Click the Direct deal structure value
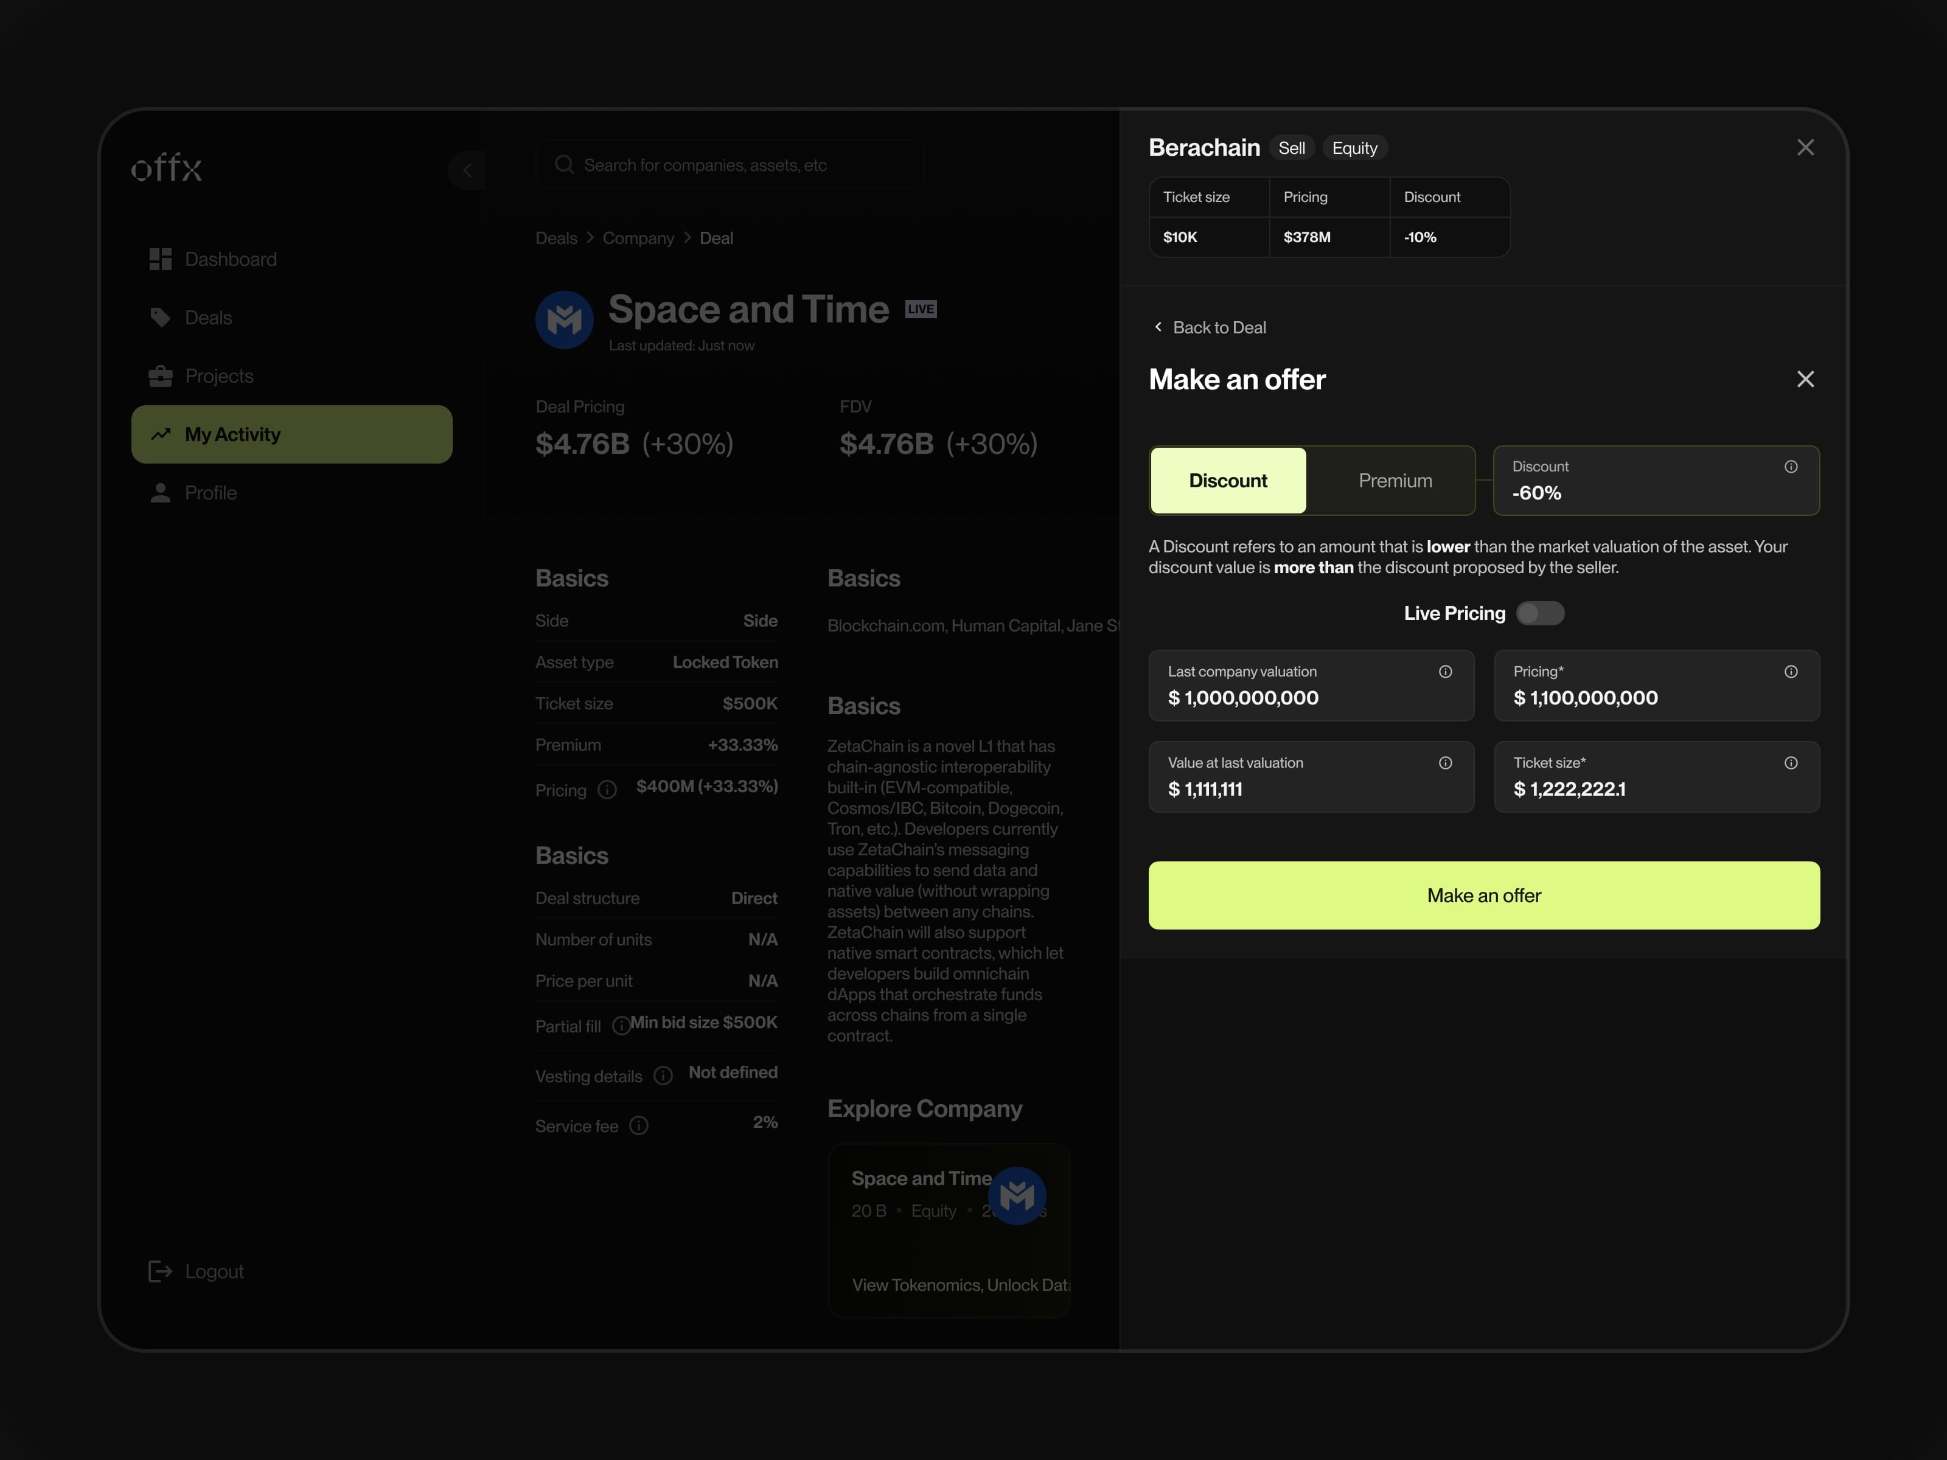The width and height of the screenshot is (1947, 1460). pos(754,898)
